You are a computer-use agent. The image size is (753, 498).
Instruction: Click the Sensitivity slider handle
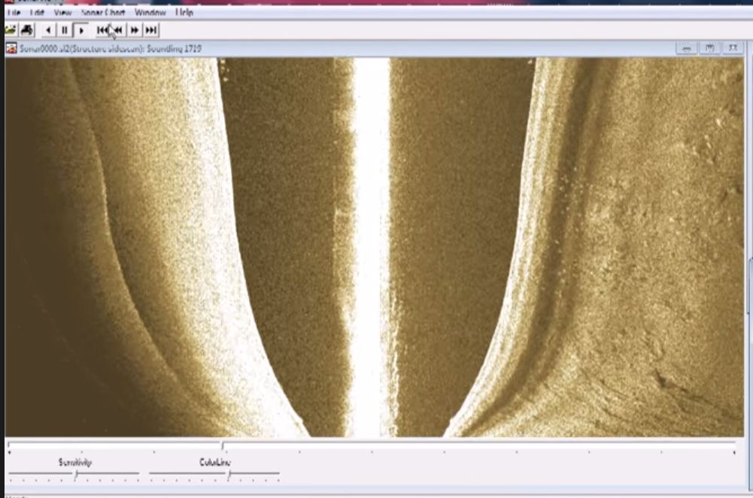pos(76,475)
